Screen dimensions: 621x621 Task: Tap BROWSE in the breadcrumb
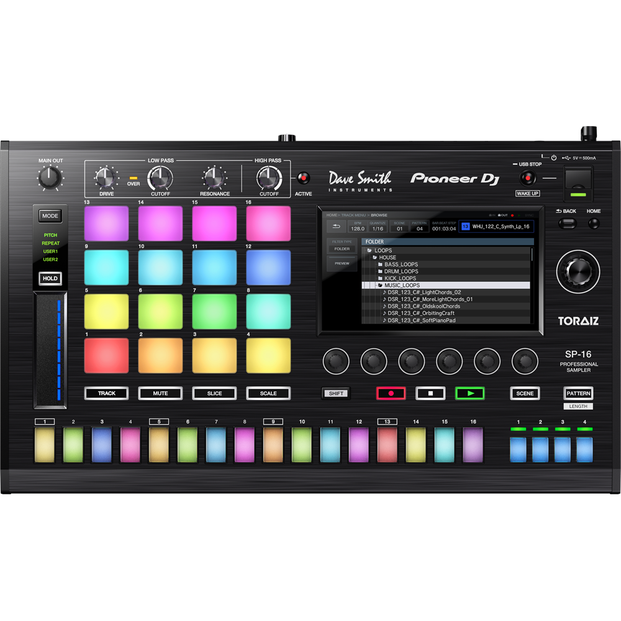point(379,215)
